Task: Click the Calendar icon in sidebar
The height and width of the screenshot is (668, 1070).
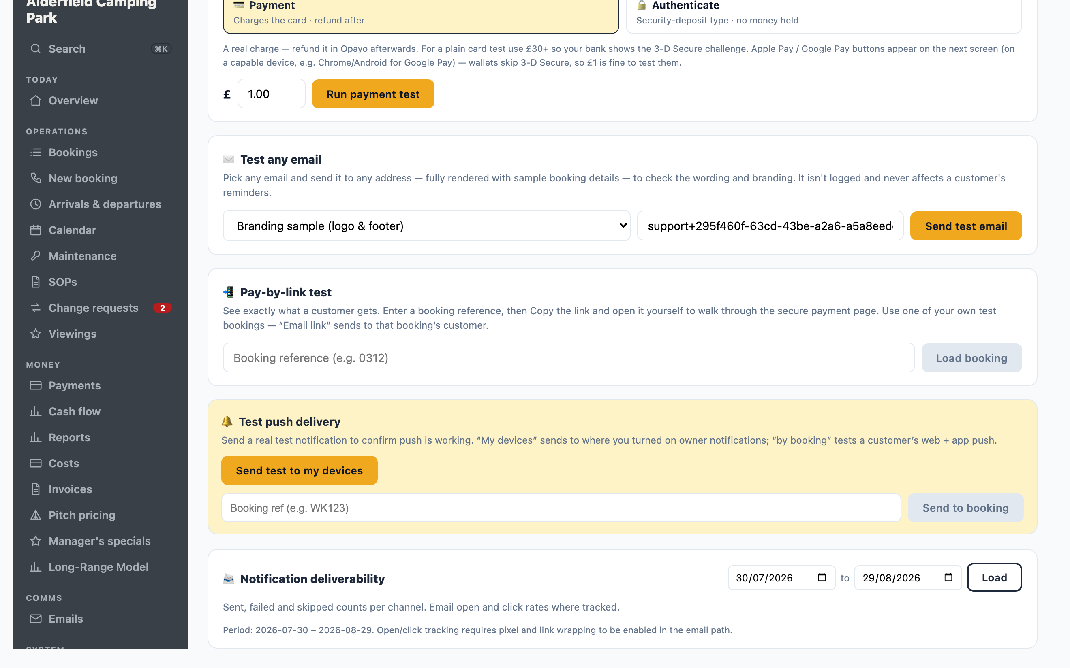Action: pyautogui.click(x=36, y=230)
